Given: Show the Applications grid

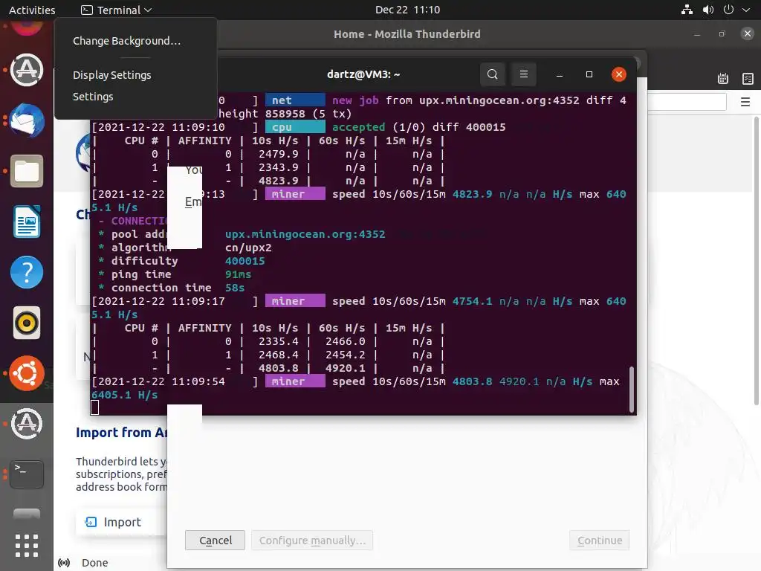Looking at the screenshot, I should pyautogui.click(x=27, y=546).
